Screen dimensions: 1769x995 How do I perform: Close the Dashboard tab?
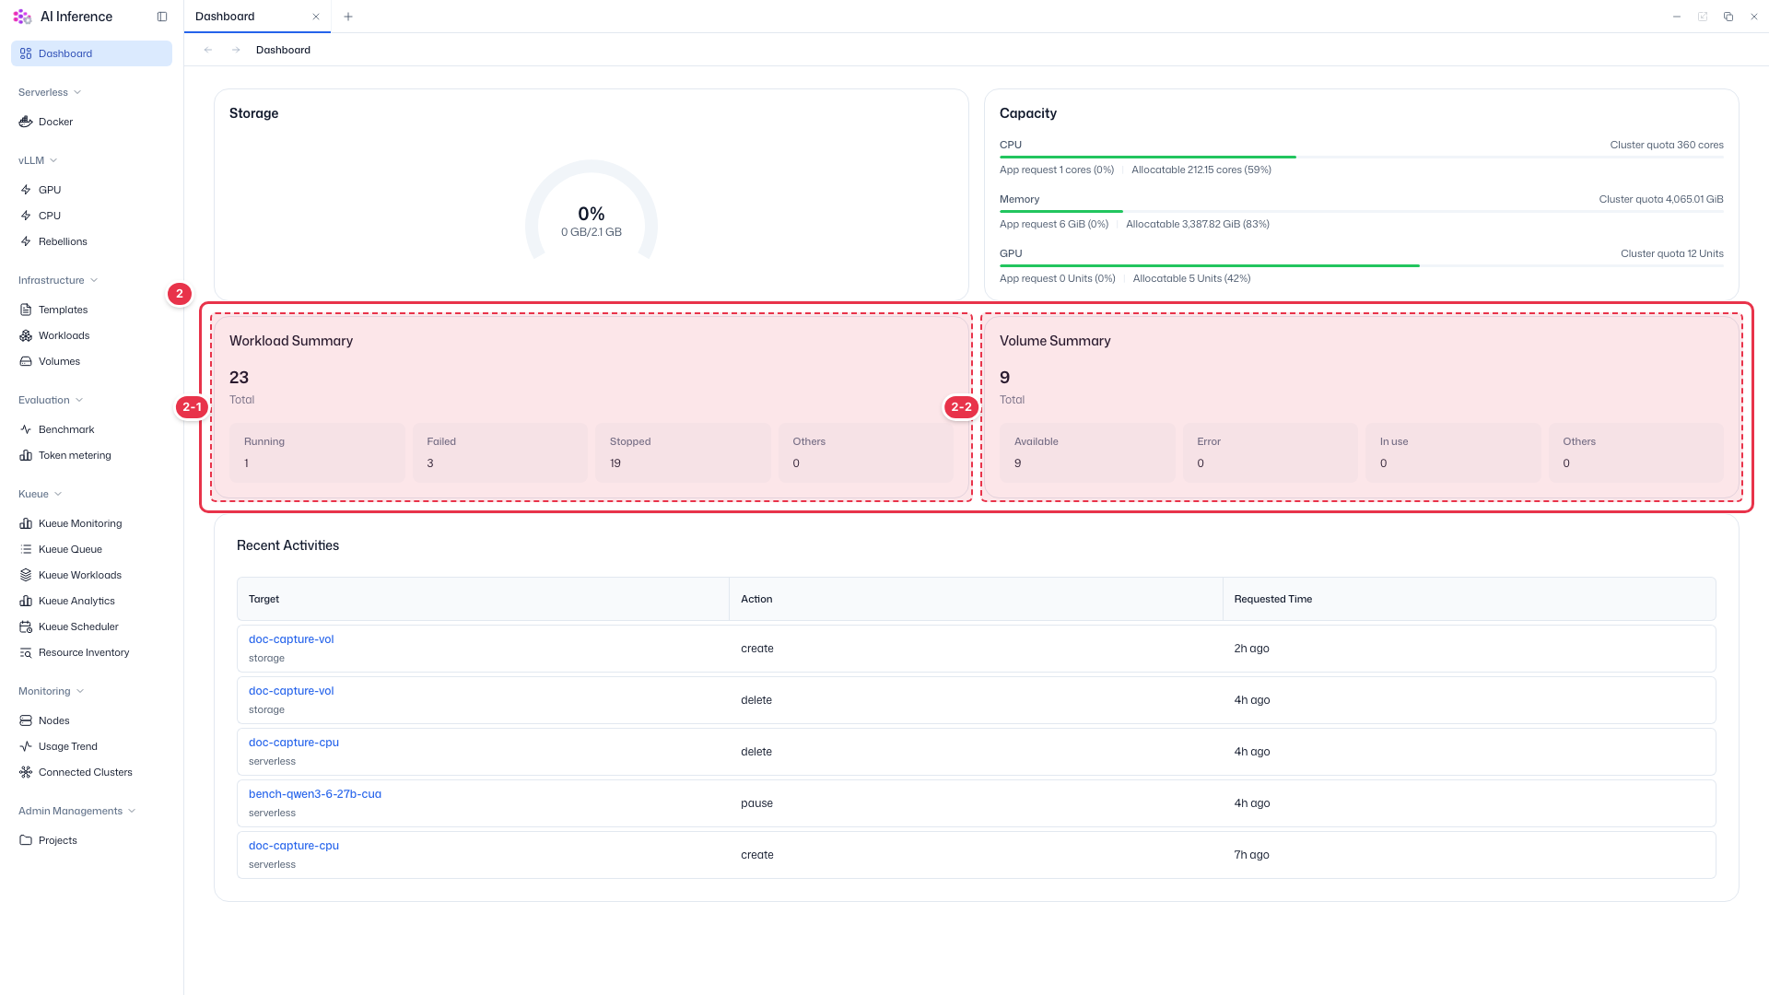pyautogui.click(x=316, y=17)
